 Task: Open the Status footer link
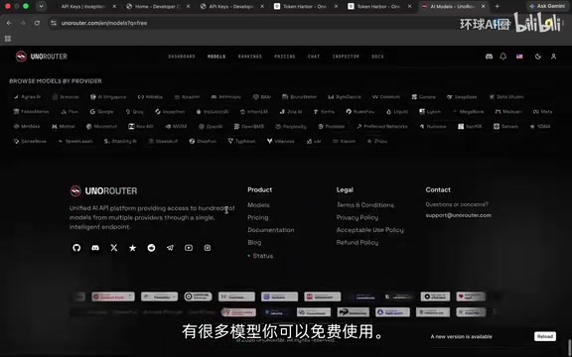click(x=260, y=256)
